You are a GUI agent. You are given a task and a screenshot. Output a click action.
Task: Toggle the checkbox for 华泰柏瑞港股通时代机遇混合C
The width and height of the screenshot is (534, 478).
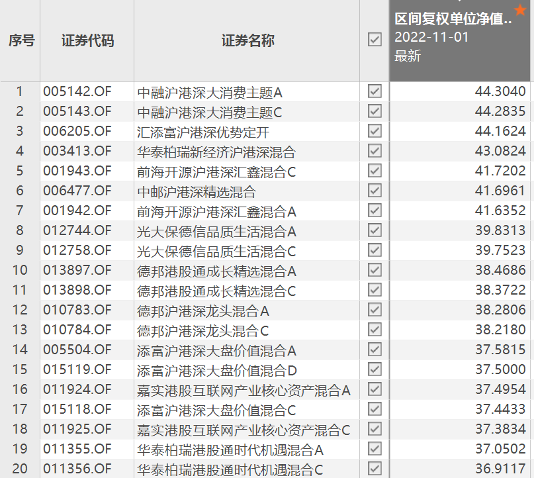click(375, 469)
